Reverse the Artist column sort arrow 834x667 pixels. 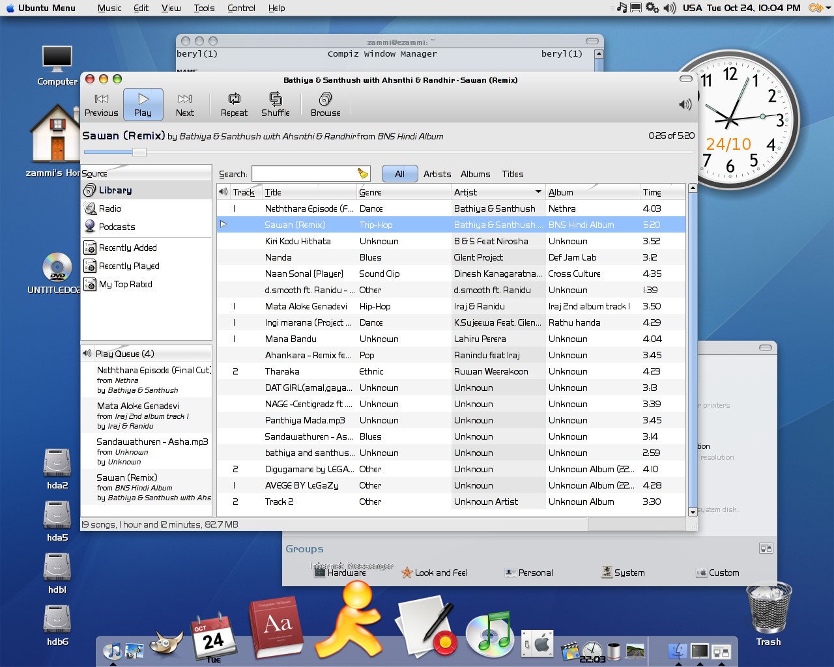538,192
